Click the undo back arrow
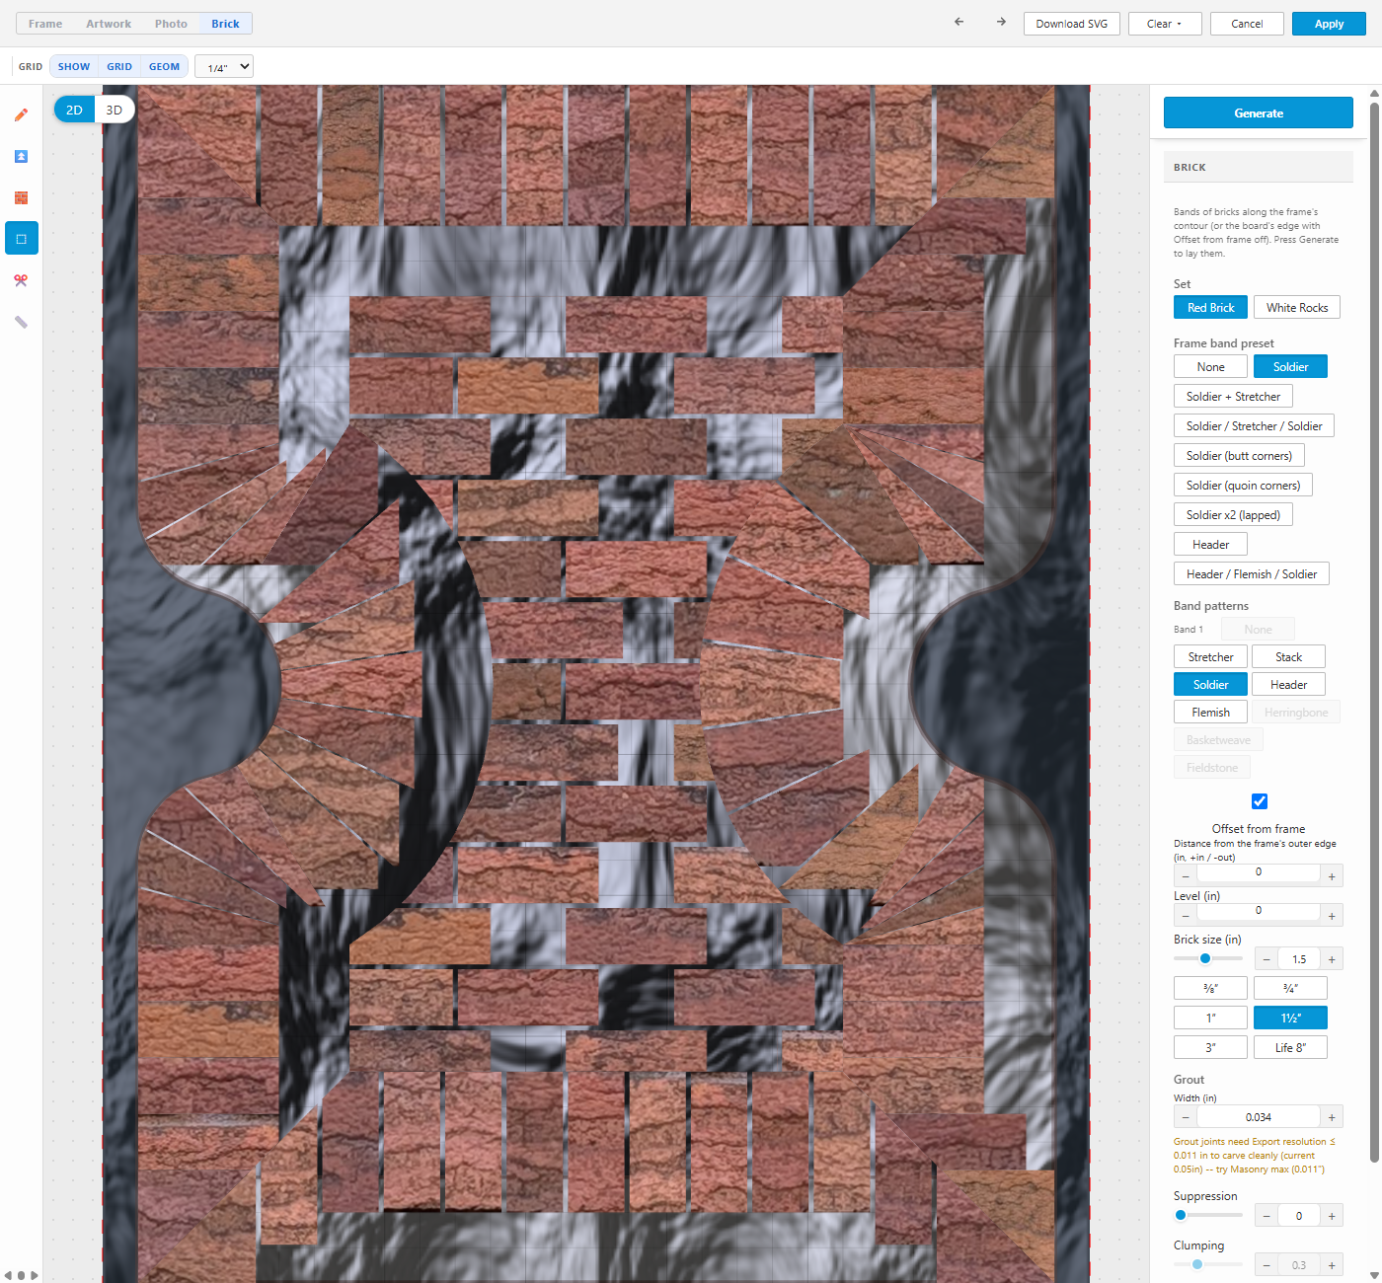The image size is (1382, 1283). 959,23
